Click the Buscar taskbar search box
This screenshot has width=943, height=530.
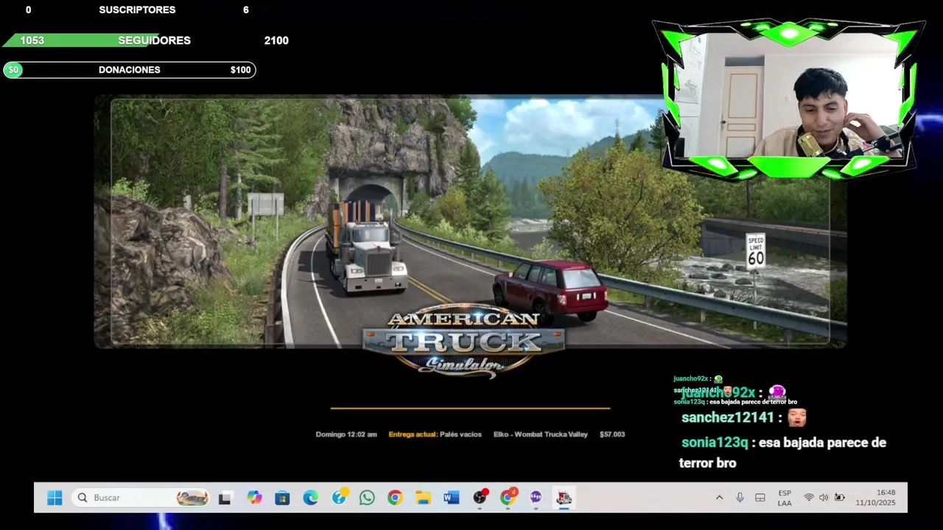pyautogui.click(x=141, y=498)
